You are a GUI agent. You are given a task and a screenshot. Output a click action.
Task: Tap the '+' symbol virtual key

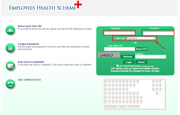point(106,98)
